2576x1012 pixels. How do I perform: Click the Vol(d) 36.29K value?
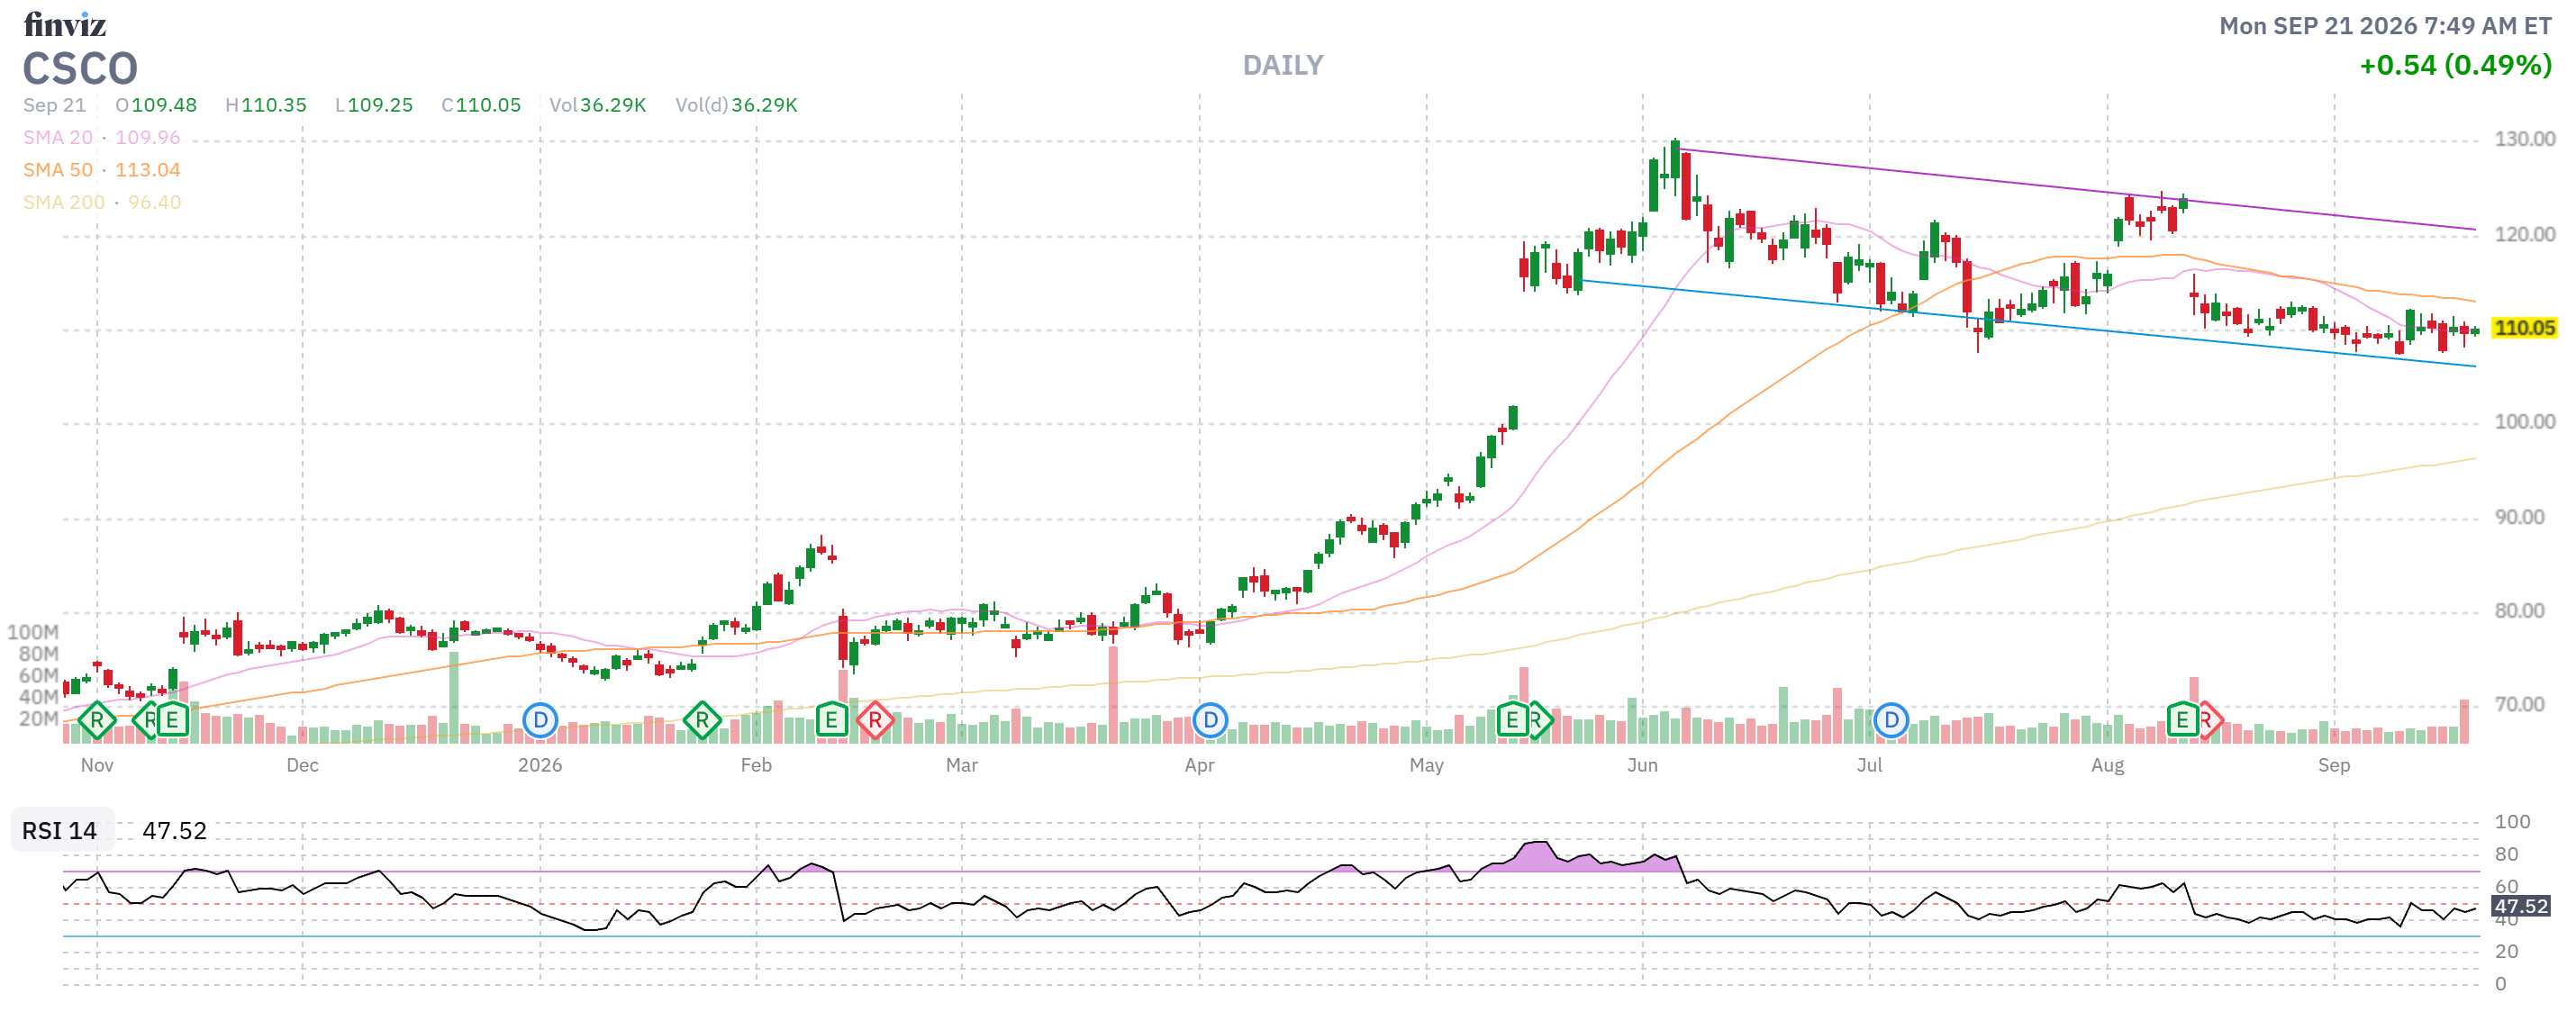click(x=736, y=105)
